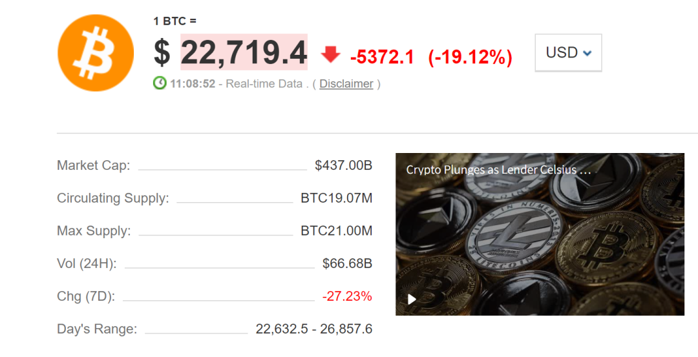Click the red down arrow price indicator

click(x=330, y=55)
